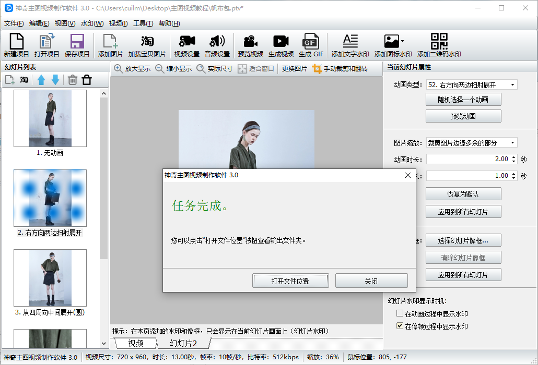Increase 动画时长 with stepper up arrow

(x=513, y=157)
